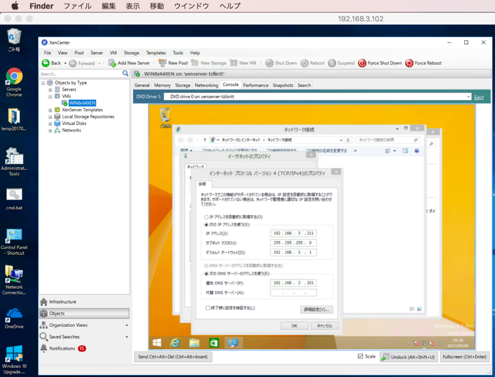Image resolution: width=495 pixels, height=377 pixels.
Task: Click the Shut Down icon
Action: coord(269,63)
